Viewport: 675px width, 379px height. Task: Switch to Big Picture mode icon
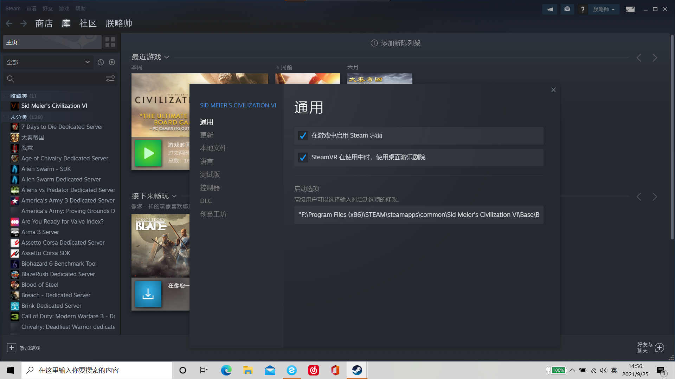click(x=630, y=9)
